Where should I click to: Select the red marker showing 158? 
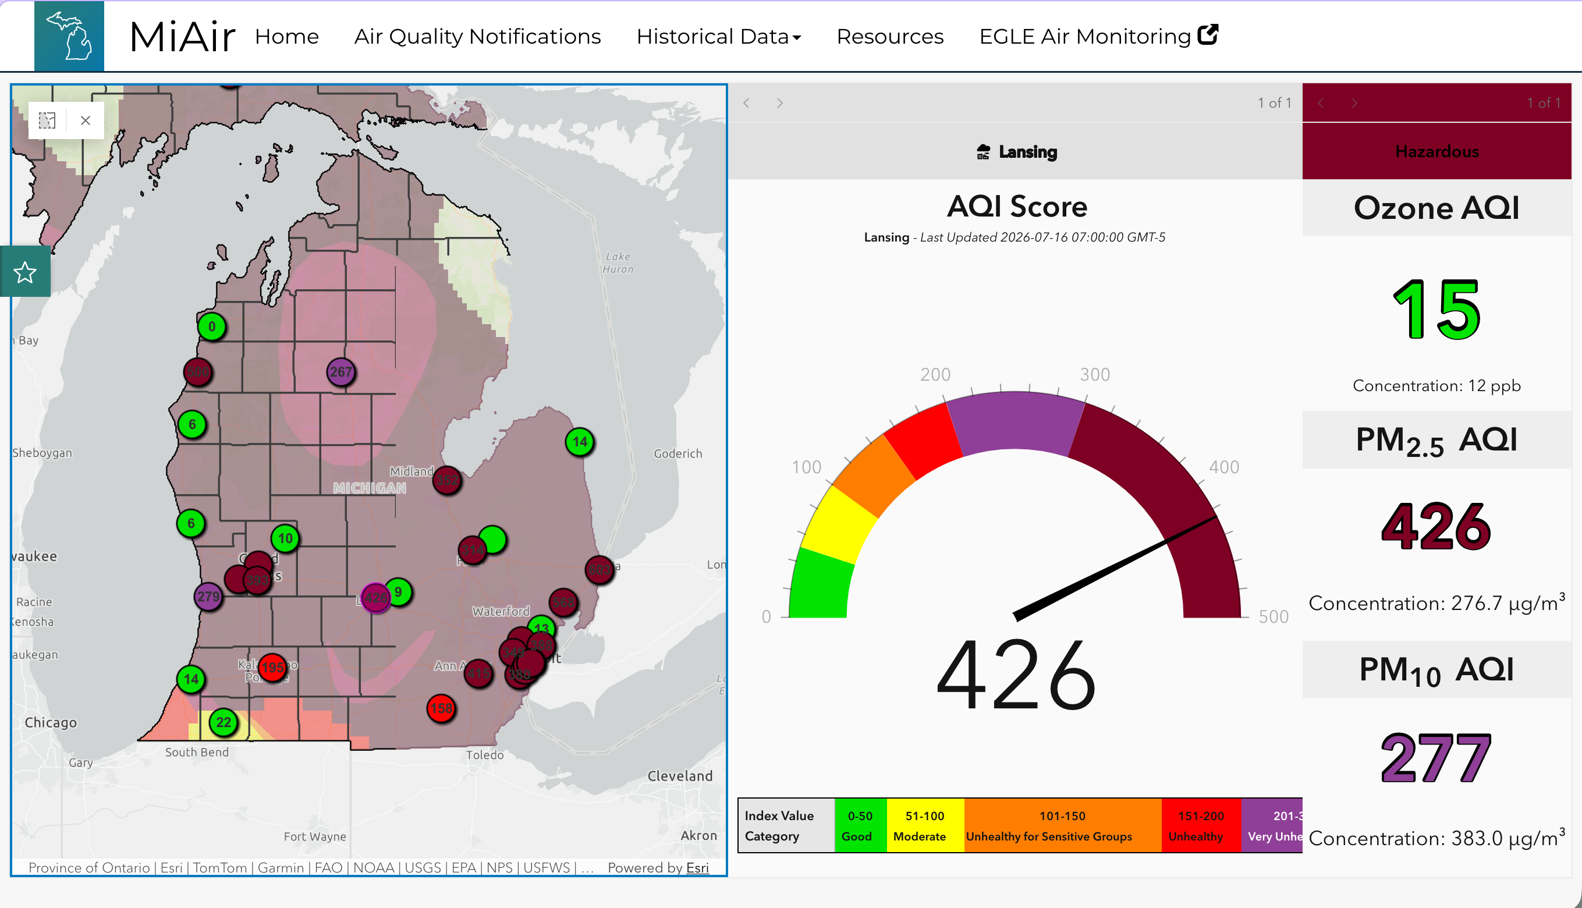(x=441, y=708)
